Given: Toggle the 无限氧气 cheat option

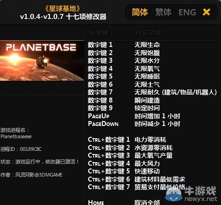Looking at the screenshot, I should 147,69.
